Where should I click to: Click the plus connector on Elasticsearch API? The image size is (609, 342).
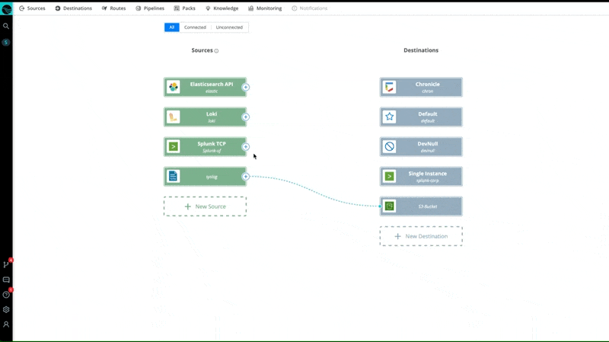pyautogui.click(x=245, y=88)
